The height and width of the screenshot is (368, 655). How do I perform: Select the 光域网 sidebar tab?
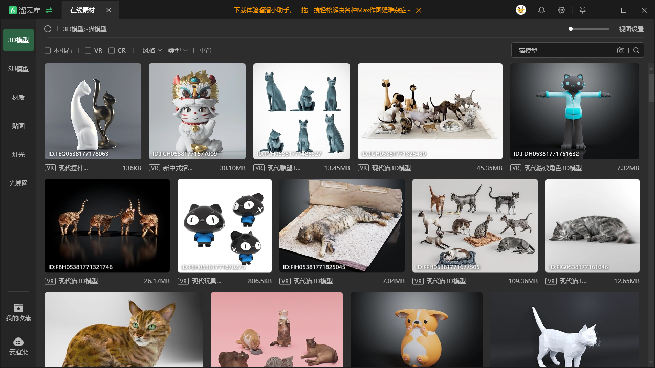(18, 183)
